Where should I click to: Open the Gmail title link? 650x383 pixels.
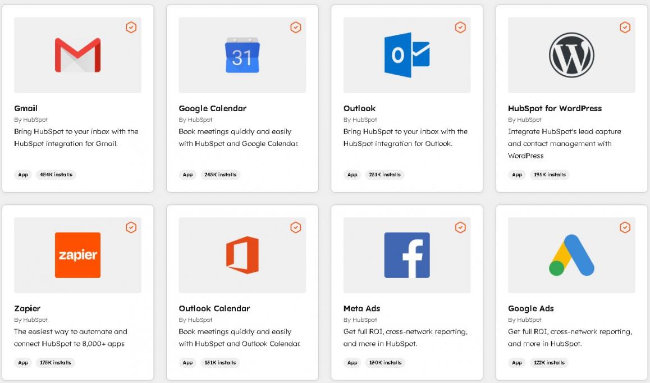(x=26, y=108)
